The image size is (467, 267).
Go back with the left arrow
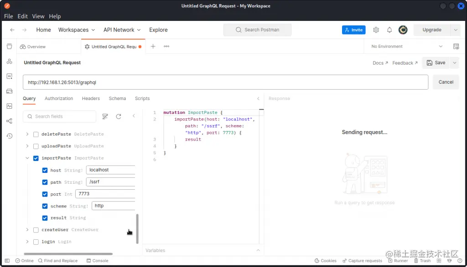[12, 30]
